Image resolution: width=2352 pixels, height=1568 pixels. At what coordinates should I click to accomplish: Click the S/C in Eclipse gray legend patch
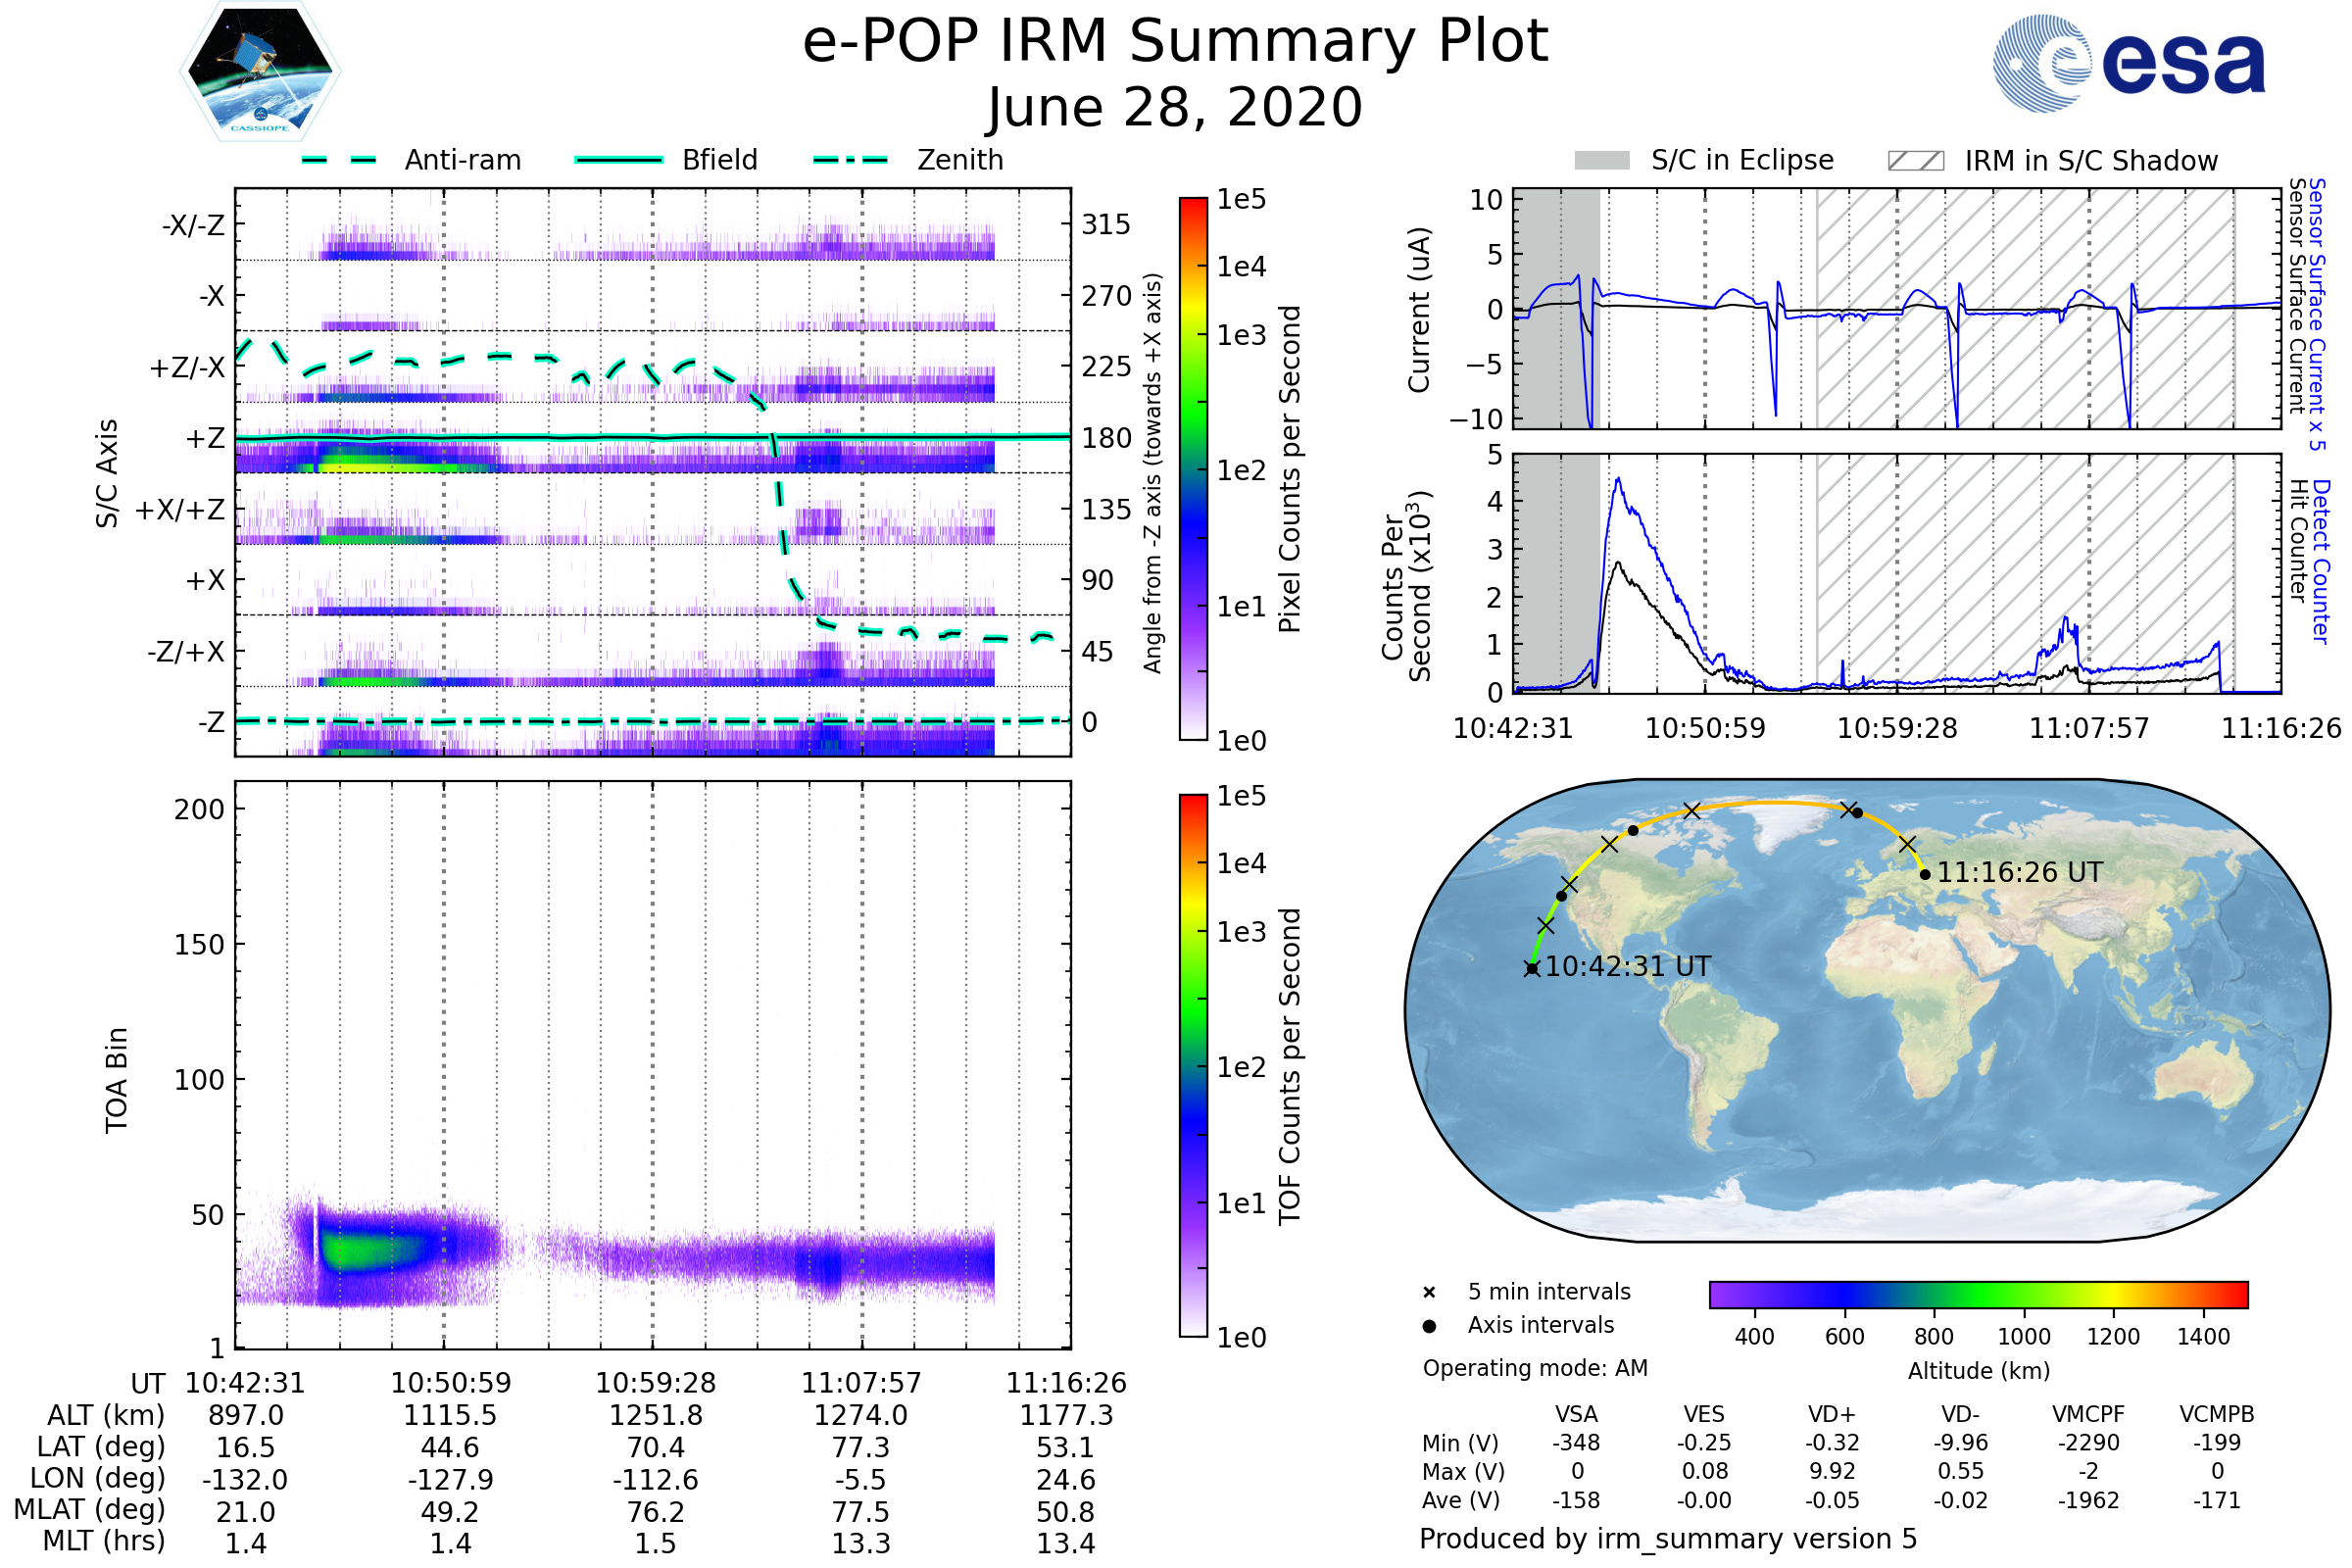[x=1601, y=161]
